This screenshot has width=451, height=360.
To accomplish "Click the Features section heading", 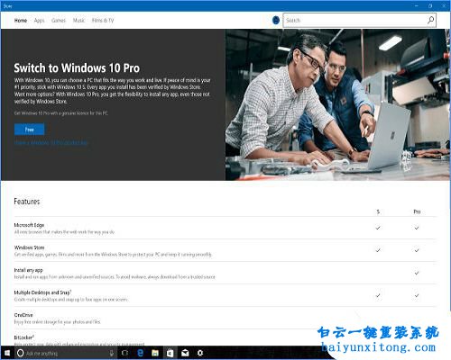I will pos(27,202).
